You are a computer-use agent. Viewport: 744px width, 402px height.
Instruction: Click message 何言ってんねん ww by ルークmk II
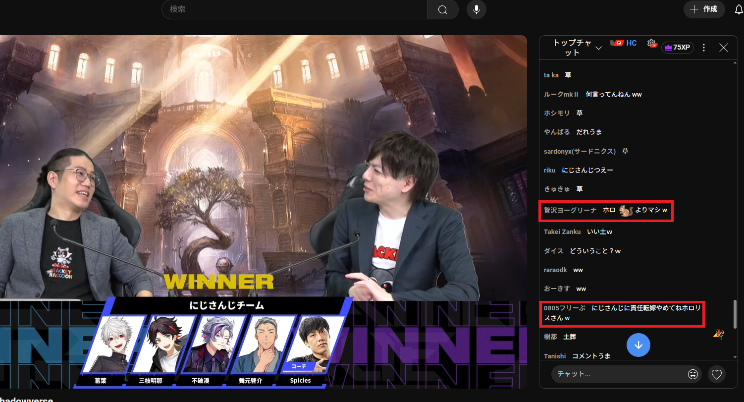point(614,94)
